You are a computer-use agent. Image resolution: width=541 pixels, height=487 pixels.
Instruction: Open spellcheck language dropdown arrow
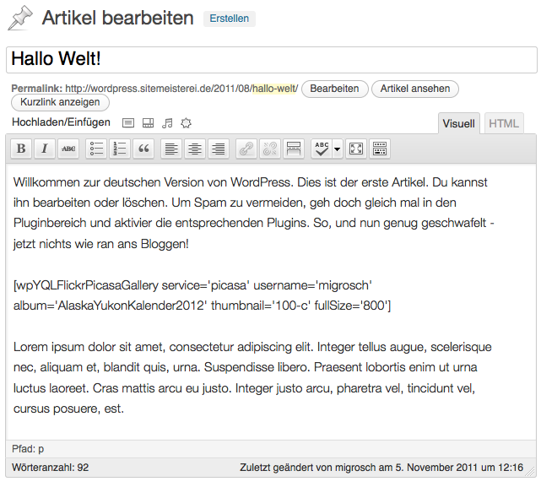click(x=338, y=149)
